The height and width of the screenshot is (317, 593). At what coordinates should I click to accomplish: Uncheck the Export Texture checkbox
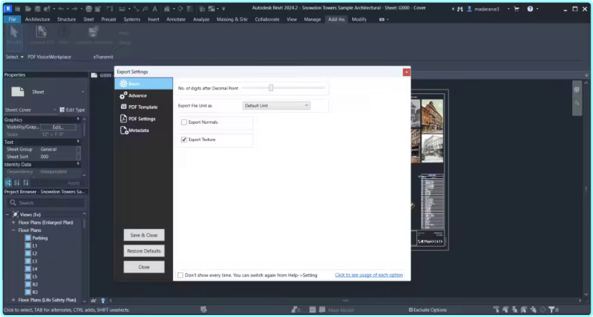(184, 139)
